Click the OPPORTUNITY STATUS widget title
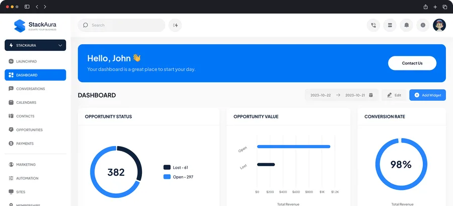 [x=108, y=117]
